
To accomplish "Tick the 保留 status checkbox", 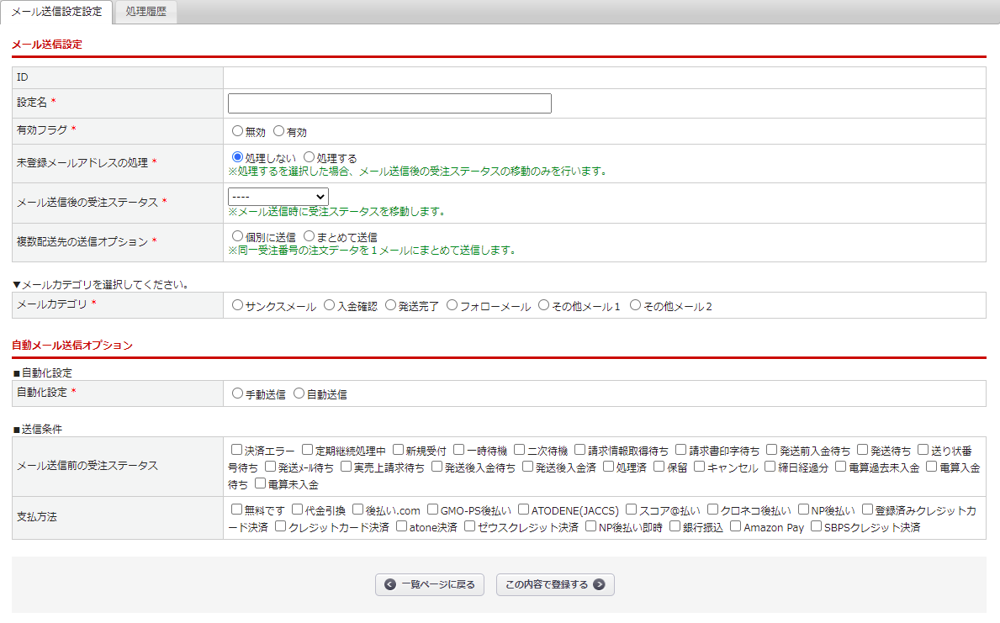I will click(x=659, y=466).
